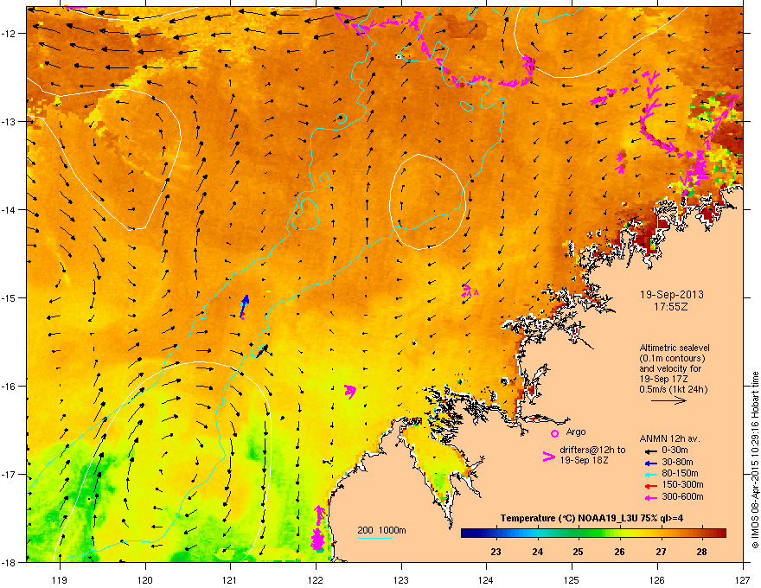Click the "19-Sep-2013" date label
The width and height of the screenshot is (761, 588).
671,295
